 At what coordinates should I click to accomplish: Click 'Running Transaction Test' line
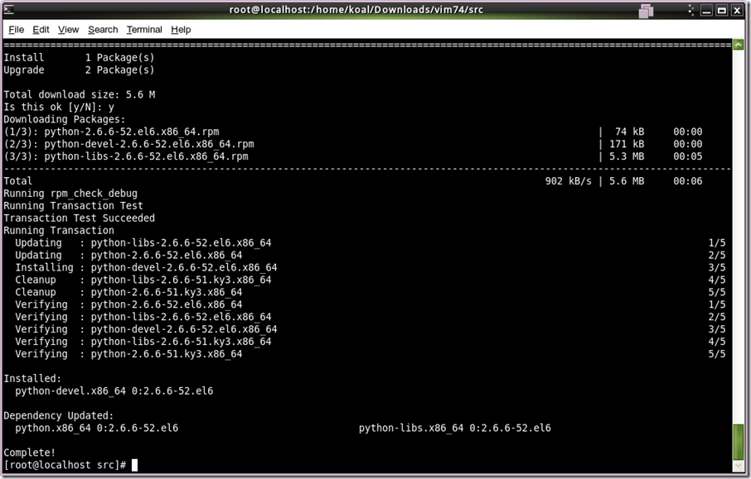[x=73, y=205]
